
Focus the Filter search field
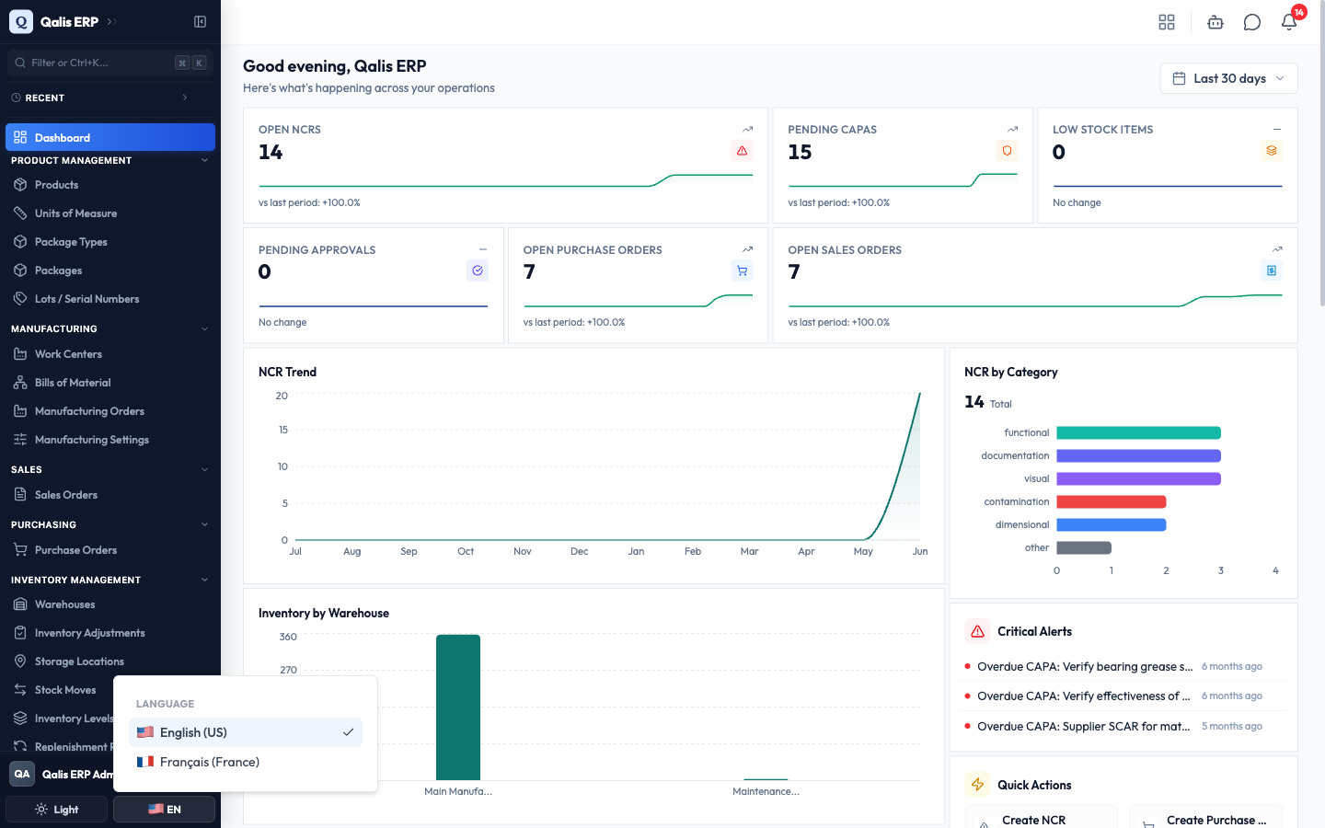[110, 63]
